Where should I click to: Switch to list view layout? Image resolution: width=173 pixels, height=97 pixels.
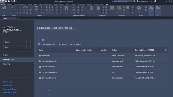pos(39,40)
